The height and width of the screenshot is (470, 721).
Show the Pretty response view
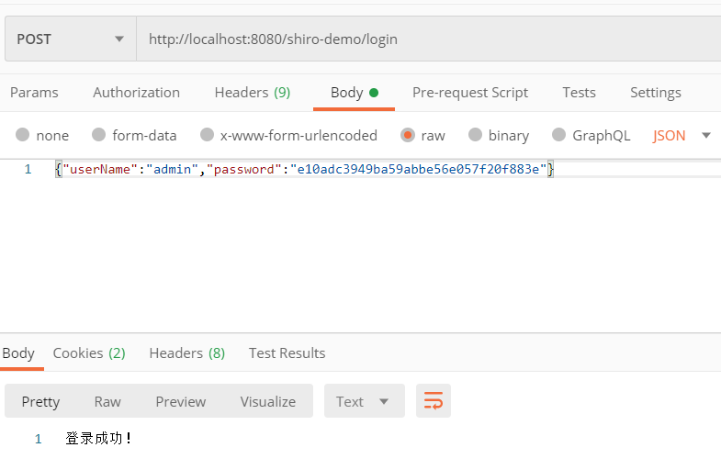coord(40,401)
